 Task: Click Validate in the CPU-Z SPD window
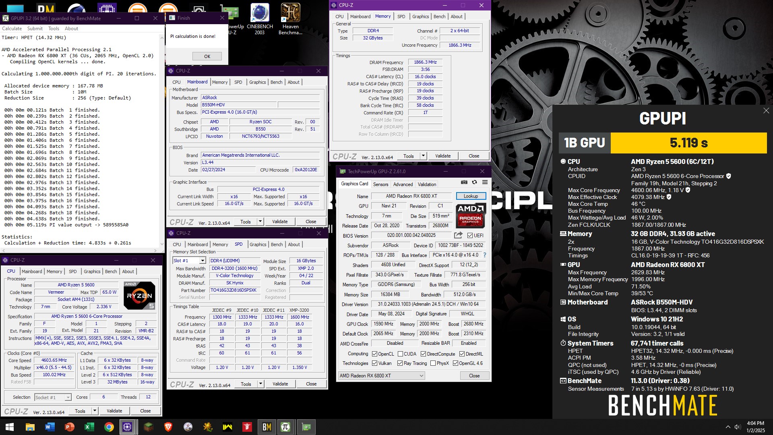(x=280, y=384)
